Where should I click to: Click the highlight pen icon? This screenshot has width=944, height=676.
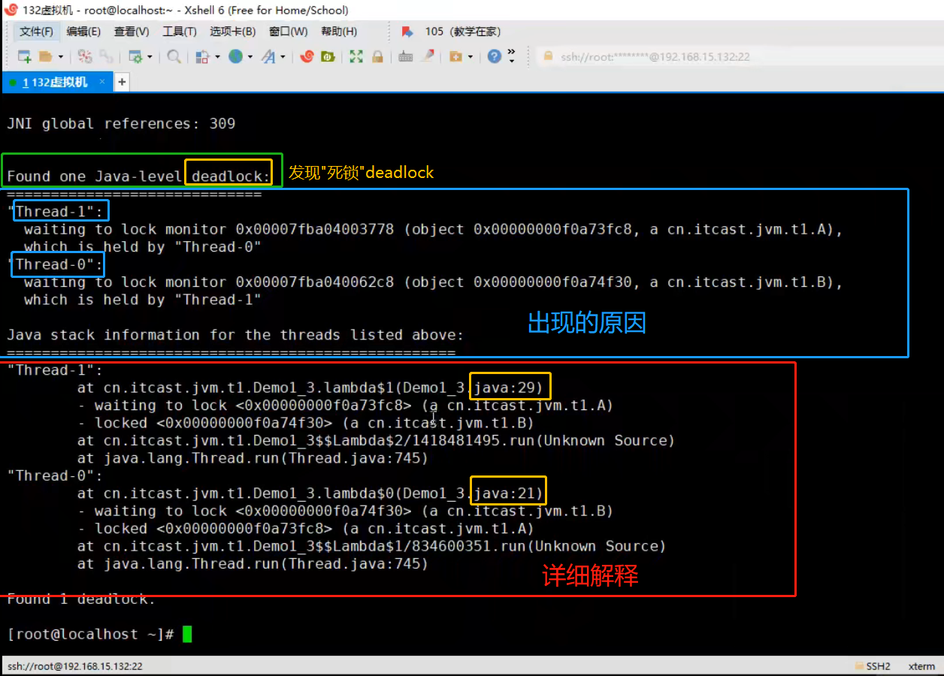[x=428, y=56]
